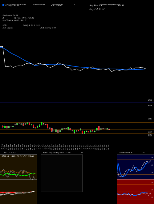The image size is (154, 204).
Task: Click the red RSI chart panel
Action: coord(135,192)
